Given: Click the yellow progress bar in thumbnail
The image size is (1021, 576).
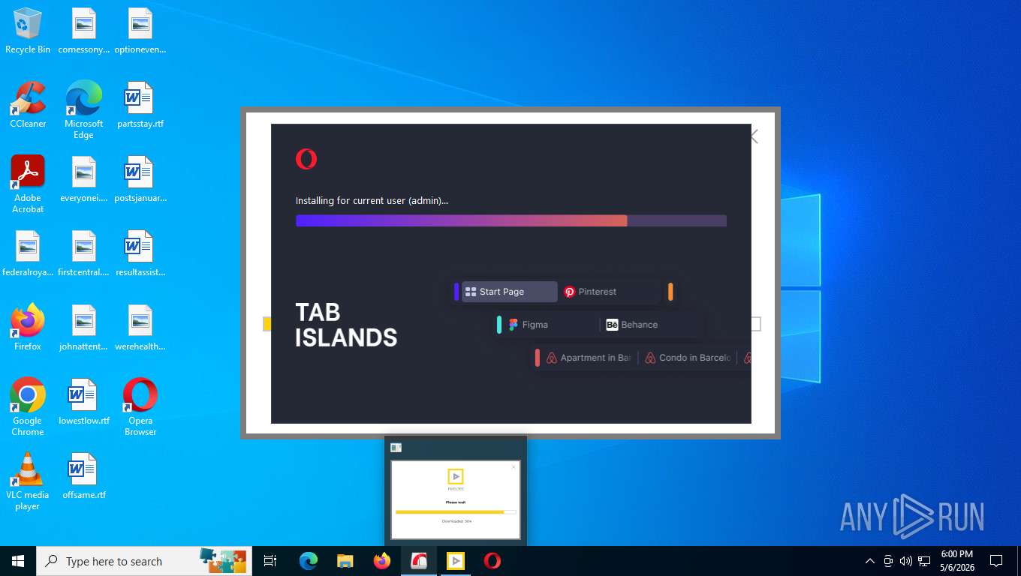Looking at the screenshot, I should [456, 512].
